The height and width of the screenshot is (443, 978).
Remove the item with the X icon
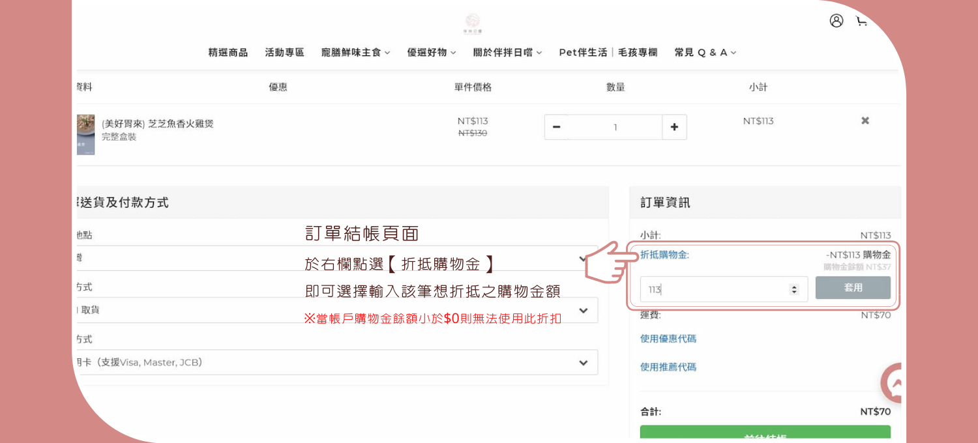865,121
